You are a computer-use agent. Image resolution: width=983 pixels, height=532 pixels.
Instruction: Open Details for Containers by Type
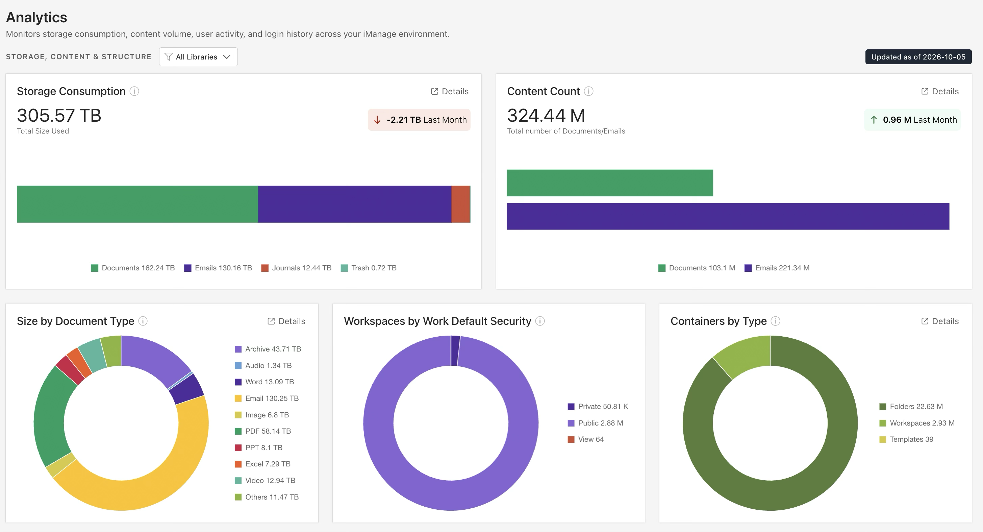(939, 321)
